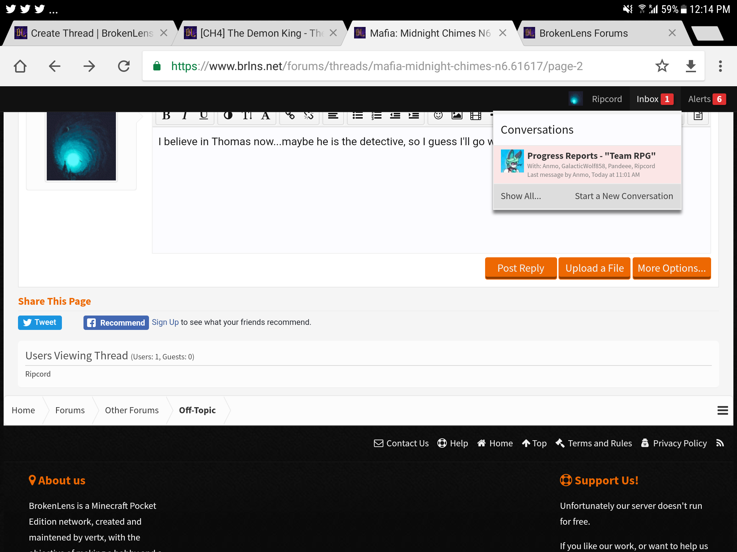Open the browser three-dot menu
737x552 pixels.
720,66
